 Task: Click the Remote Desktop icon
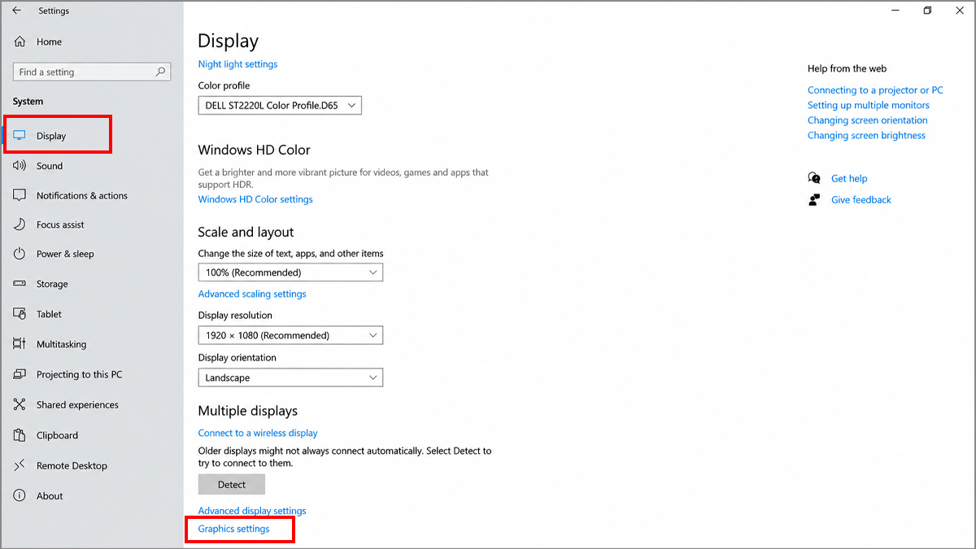pos(20,465)
